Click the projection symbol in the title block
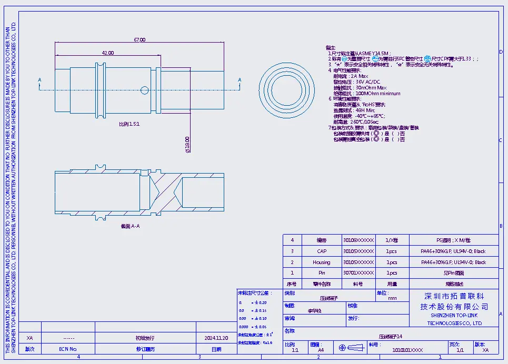The height and width of the screenshot is (364, 508). (x=351, y=348)
